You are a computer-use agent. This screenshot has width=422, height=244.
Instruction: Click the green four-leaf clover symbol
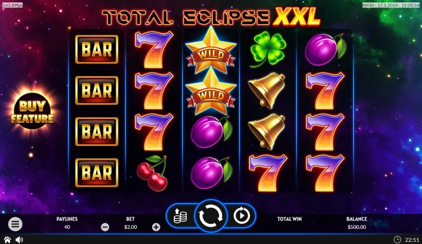(x=268, y=49)
